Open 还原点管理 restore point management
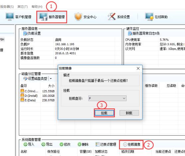 106,144
